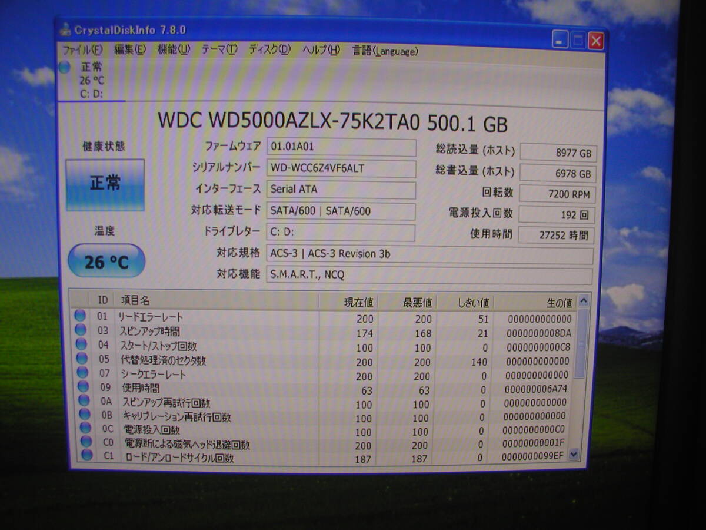
Task: Click the 26 °C temperature button
Action: [106, 261]
